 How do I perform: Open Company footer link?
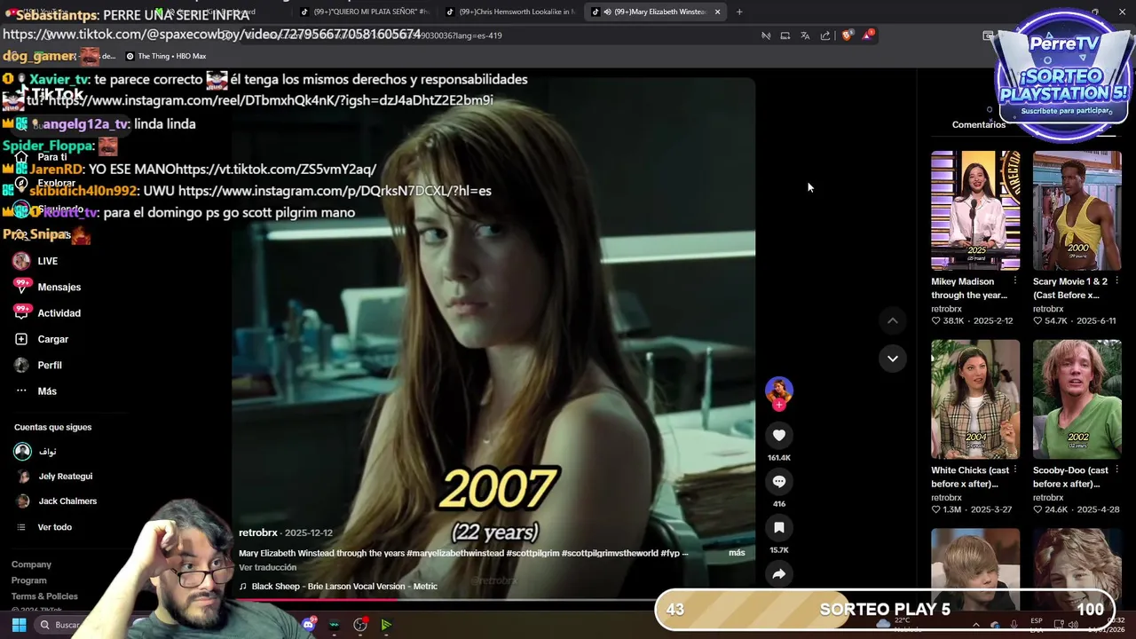click(x=31, y=564)
